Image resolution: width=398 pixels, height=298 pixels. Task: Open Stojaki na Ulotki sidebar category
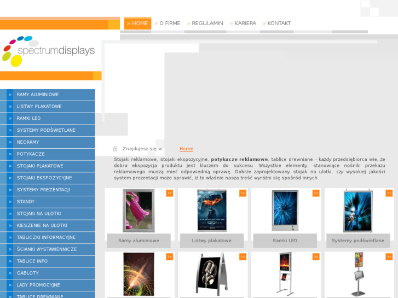pyautogui.click(x=48, y=214)
